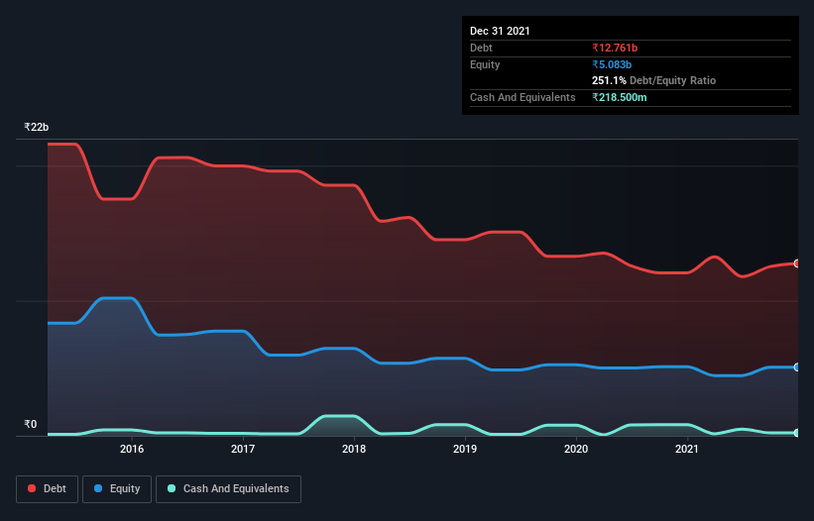The image size is (814, 521).
Task: Click the ₹22b y-axis label
Action: coord(37,127)
